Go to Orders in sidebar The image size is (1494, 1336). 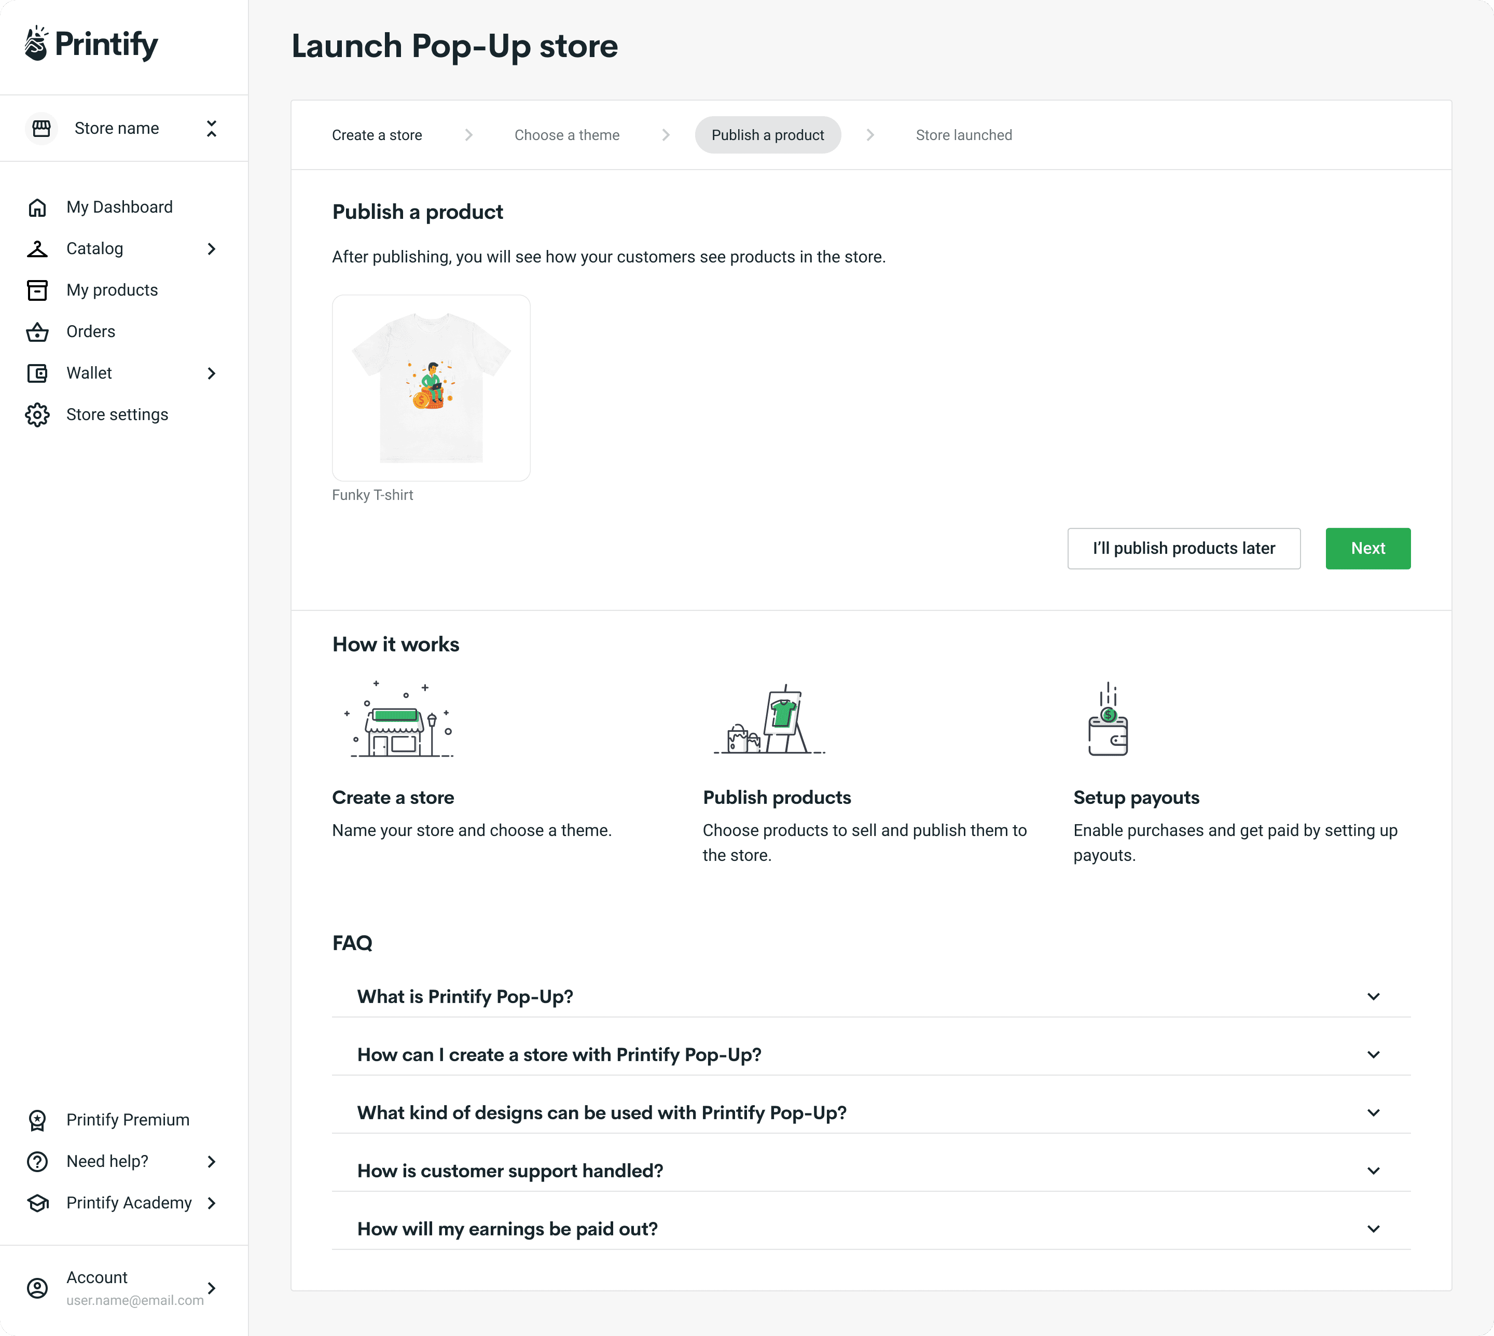point(91,332)
